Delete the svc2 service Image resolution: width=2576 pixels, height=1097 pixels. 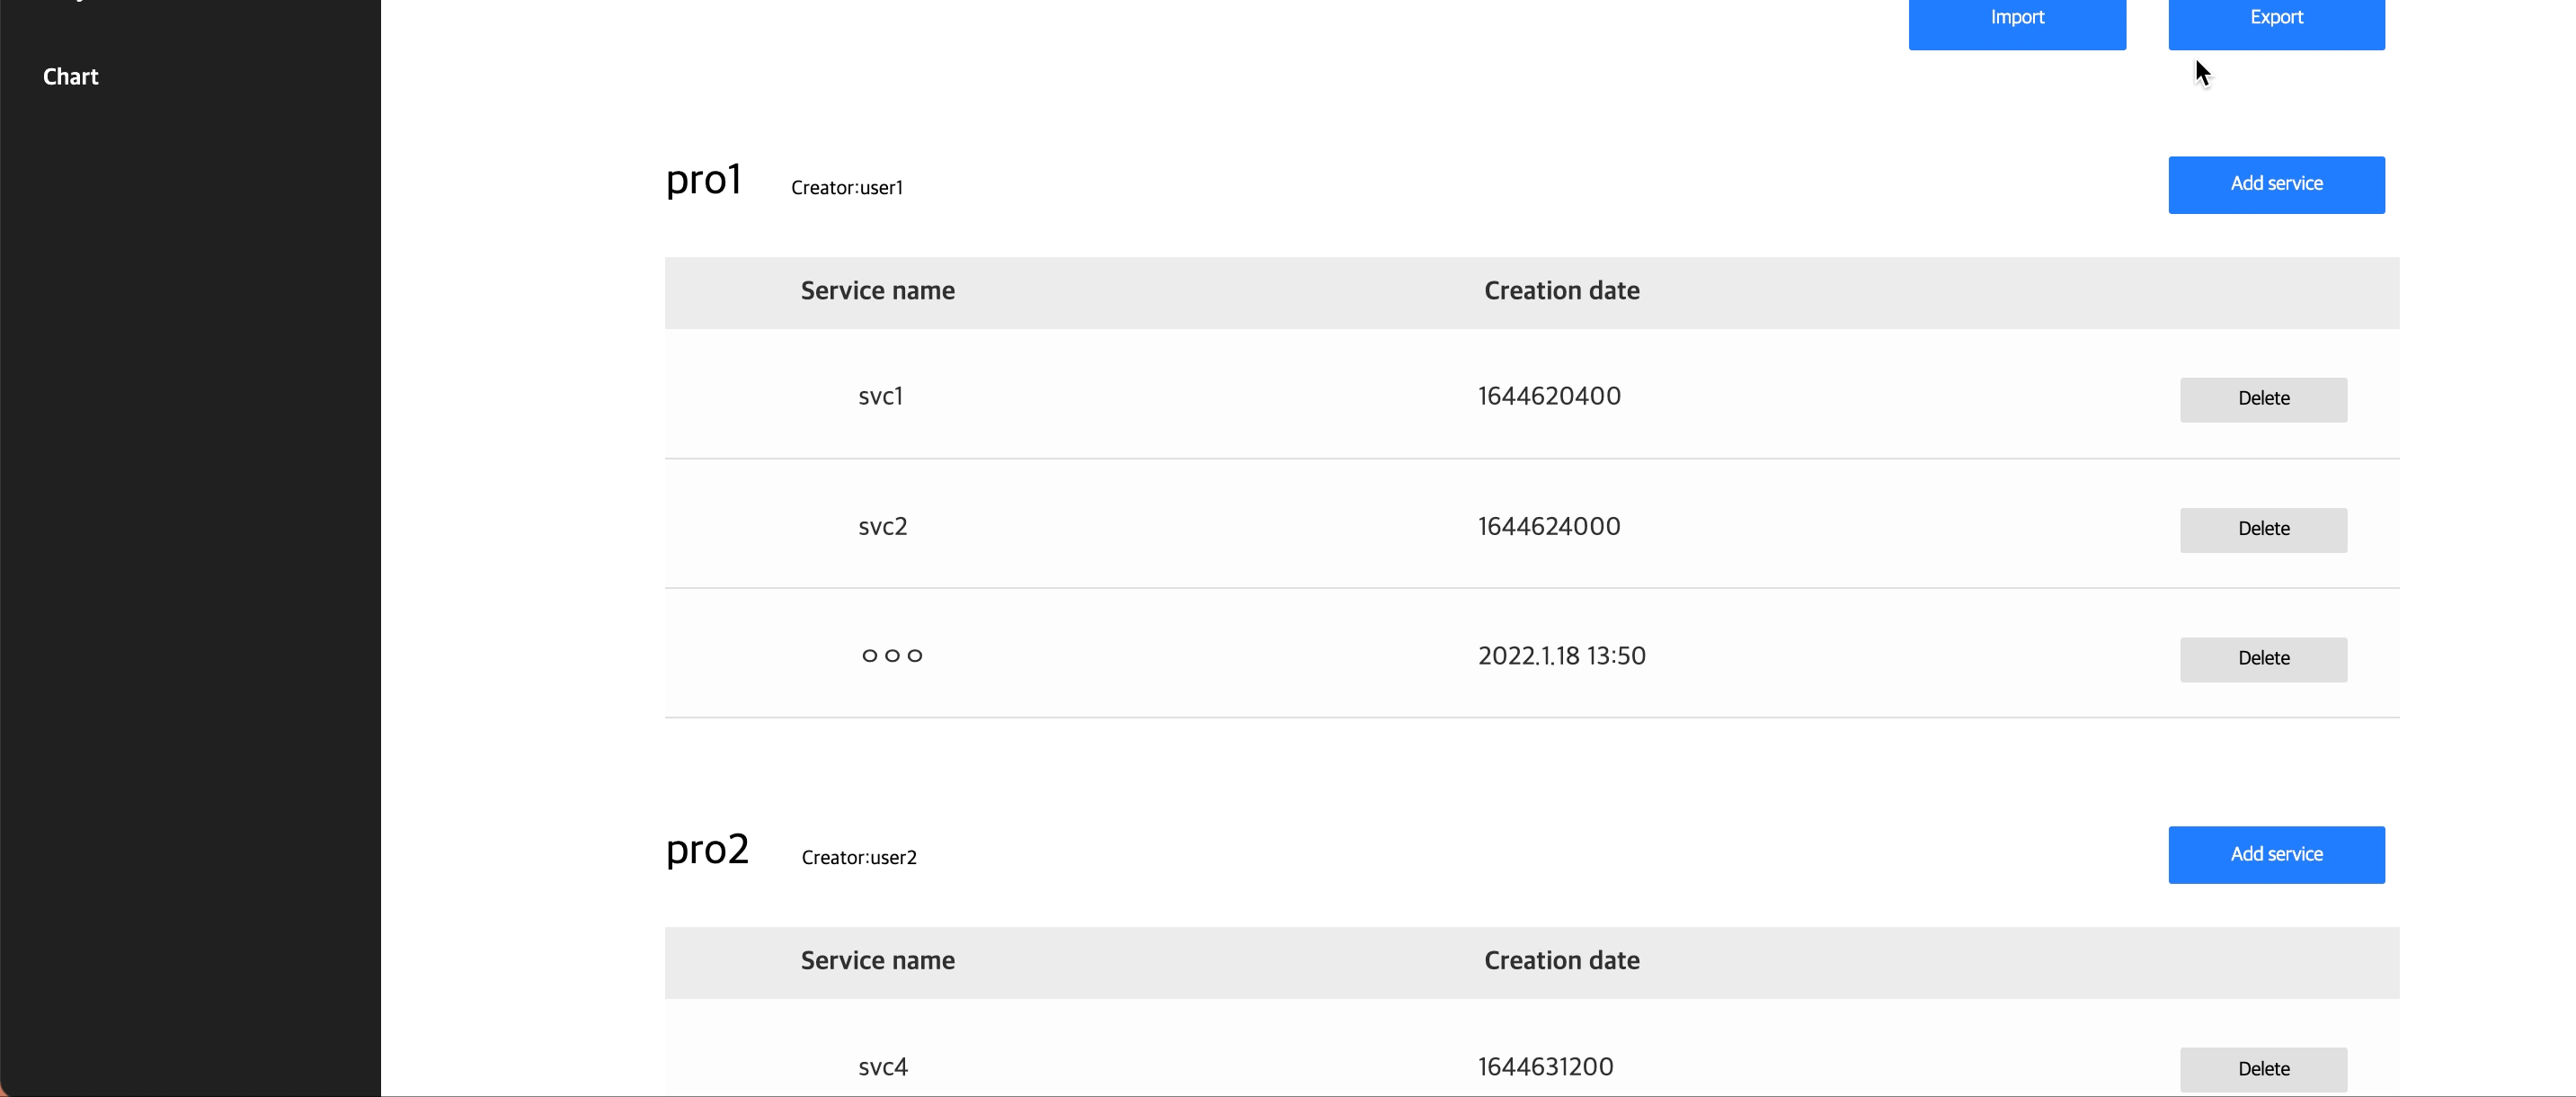[2262, 529]
